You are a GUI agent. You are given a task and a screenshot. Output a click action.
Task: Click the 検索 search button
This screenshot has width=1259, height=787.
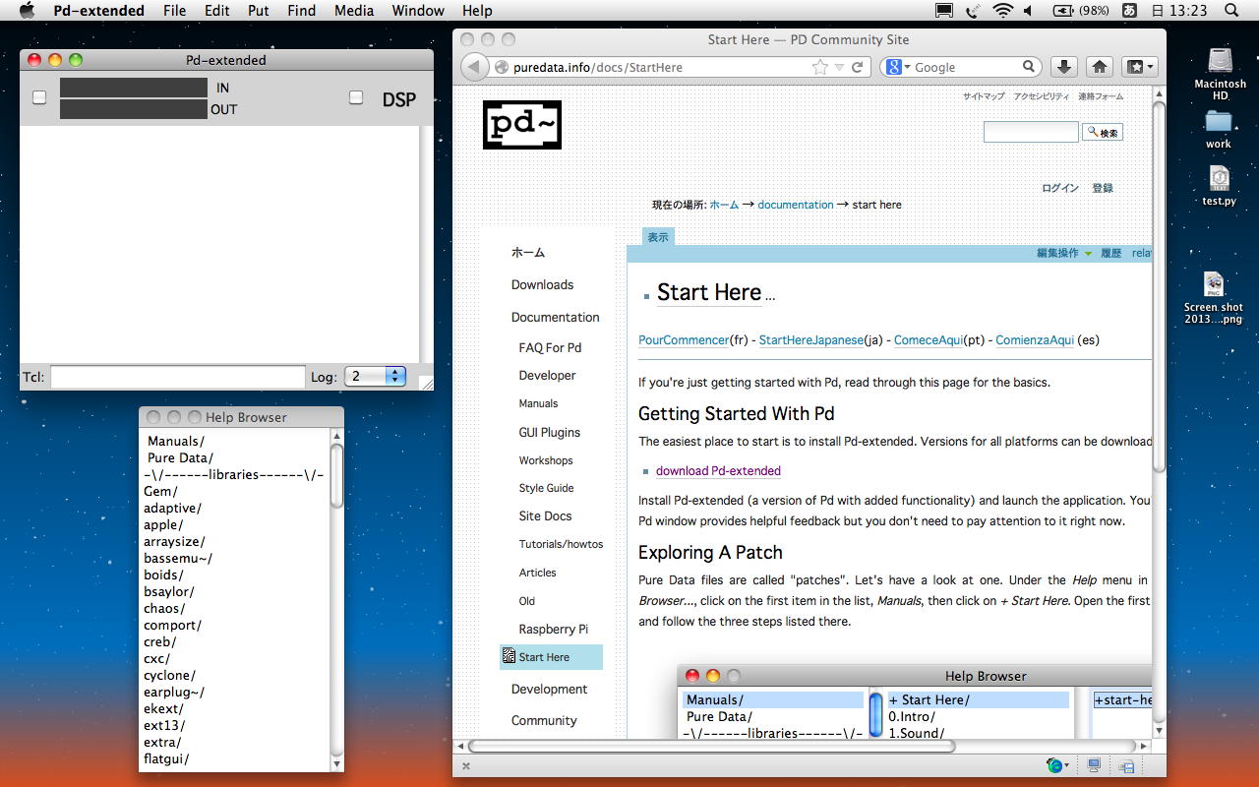tap(1103, 132)
